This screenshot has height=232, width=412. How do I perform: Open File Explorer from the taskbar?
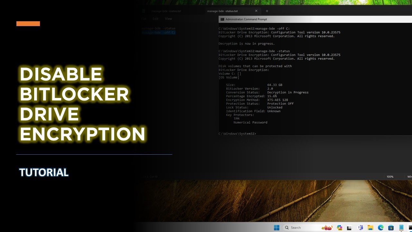pyautogui.click(x=370, y=227)
